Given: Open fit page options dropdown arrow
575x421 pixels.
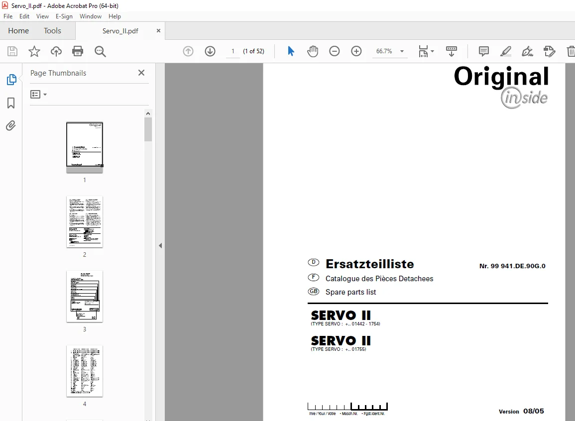Looking at the screenshot, I should click(x=432, y=51).
